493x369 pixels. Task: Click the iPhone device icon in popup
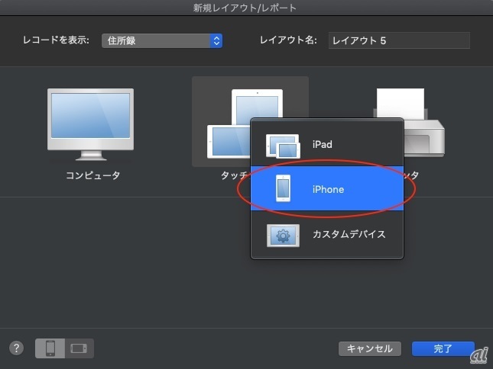[x=283, y=189]
